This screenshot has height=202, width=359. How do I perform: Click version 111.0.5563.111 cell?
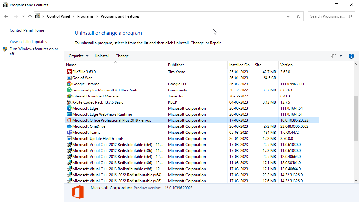coord(292,84)
